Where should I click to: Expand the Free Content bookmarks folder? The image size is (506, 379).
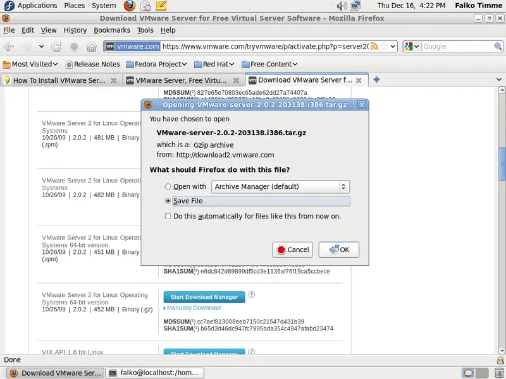269,64
